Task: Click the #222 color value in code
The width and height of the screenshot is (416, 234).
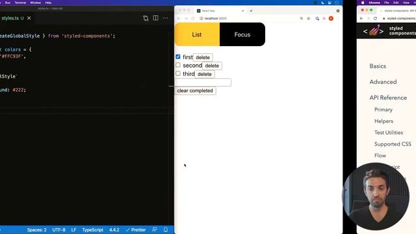Action: pos(18,90)
